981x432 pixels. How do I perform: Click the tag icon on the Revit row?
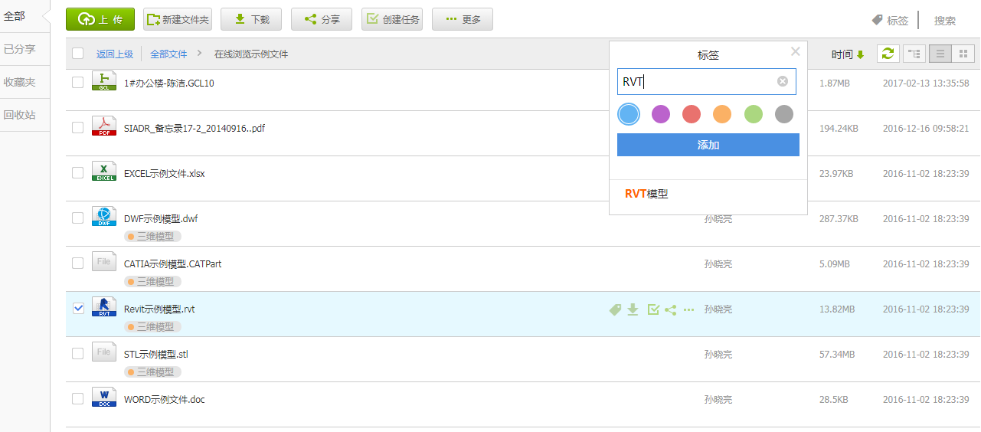[615, 309]
